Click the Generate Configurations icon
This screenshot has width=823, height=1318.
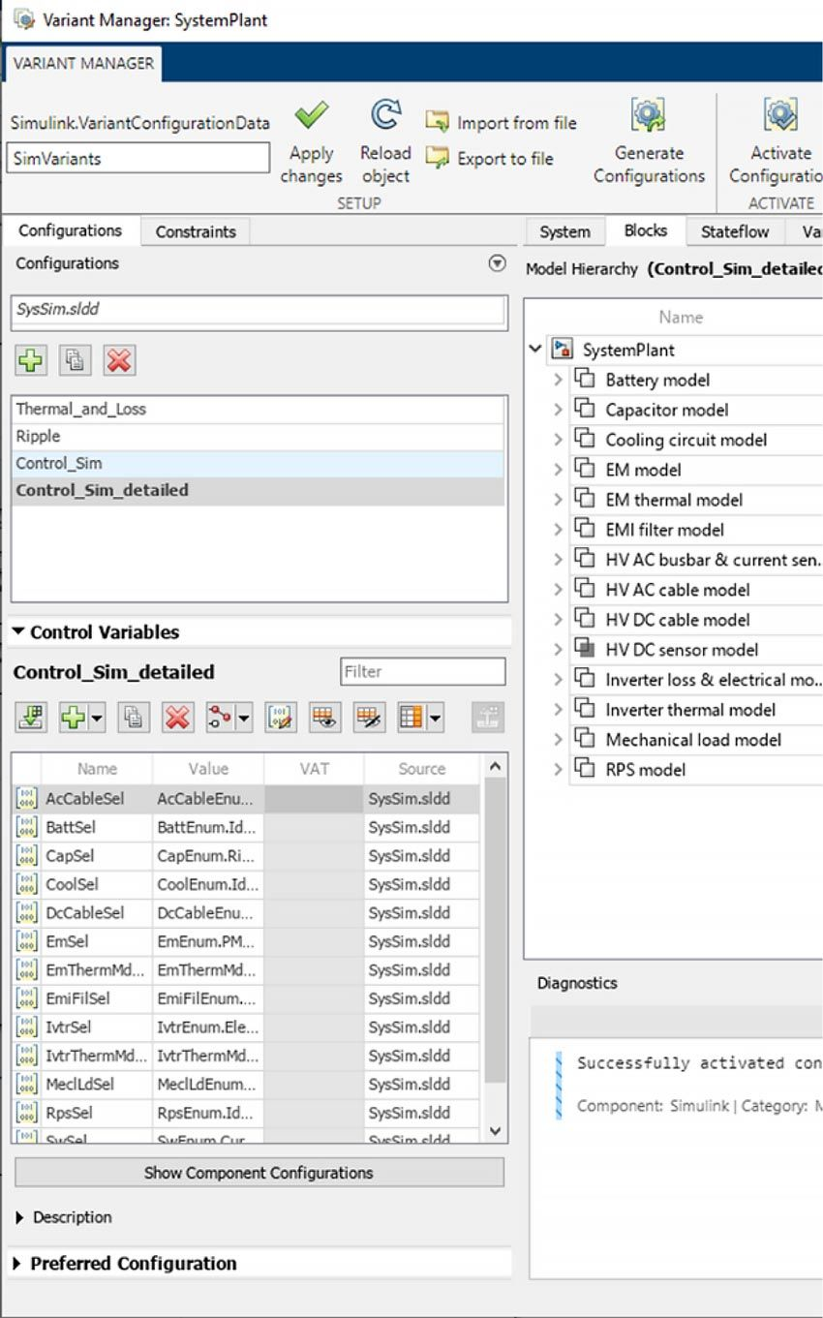pos(649,116)
